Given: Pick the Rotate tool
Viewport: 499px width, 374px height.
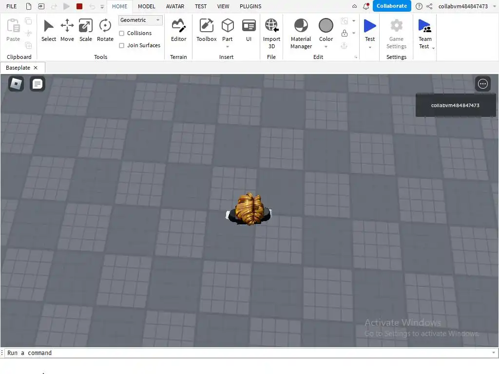Looking at the screenshot, I should coord(105,30).
